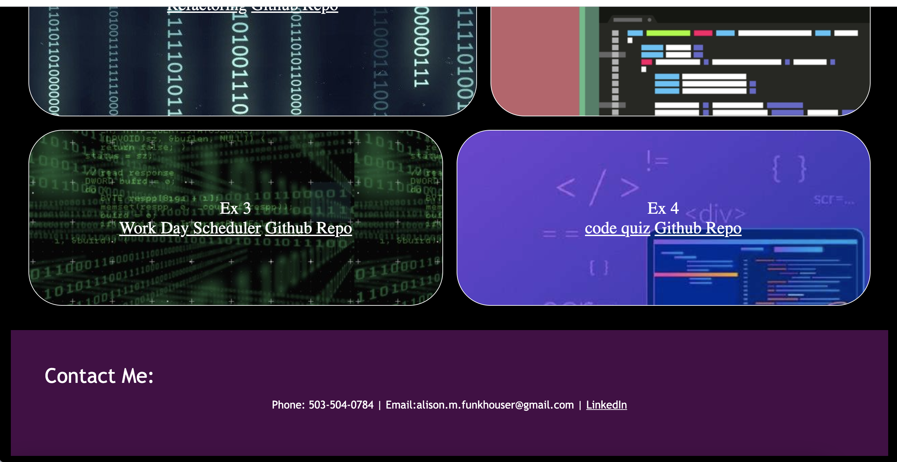Click the Refactoring link at top
This screenshot has width=897, height=462.
[207, 9]
